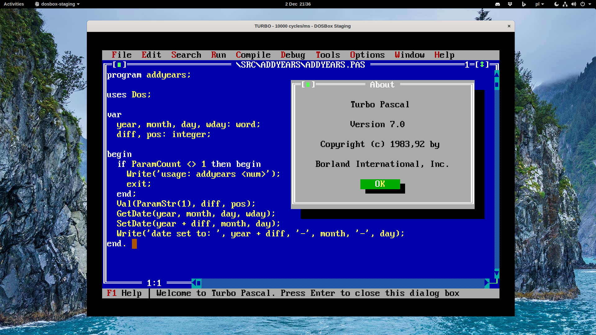Click the horizontal scrollbar right arrow
This screenshot has width=596, height=335.
pyautogui.click(x=487, y=283)
